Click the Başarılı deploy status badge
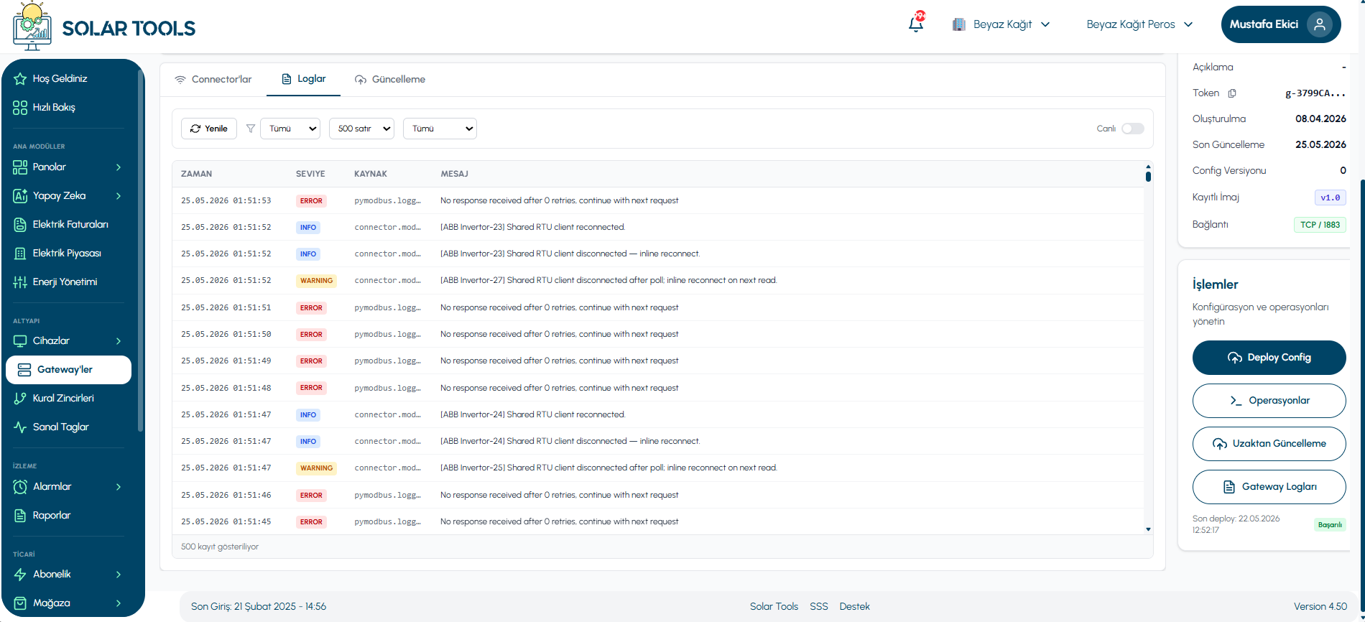 point(1330,524)
